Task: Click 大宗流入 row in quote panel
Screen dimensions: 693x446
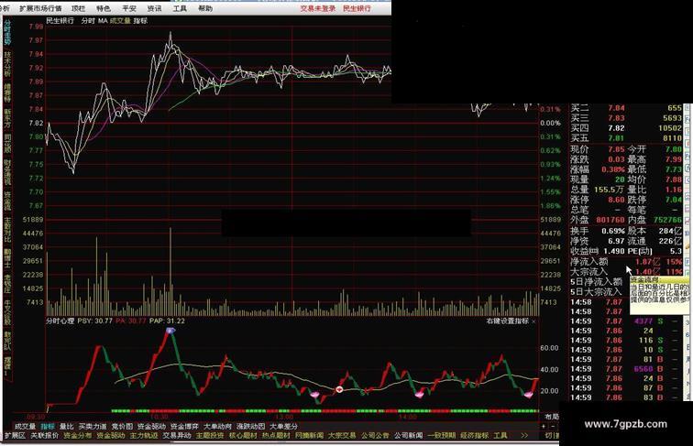Action: pos(626,272)
